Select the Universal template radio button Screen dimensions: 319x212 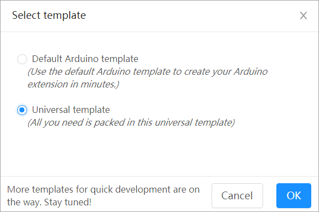(x=22, y=110)
